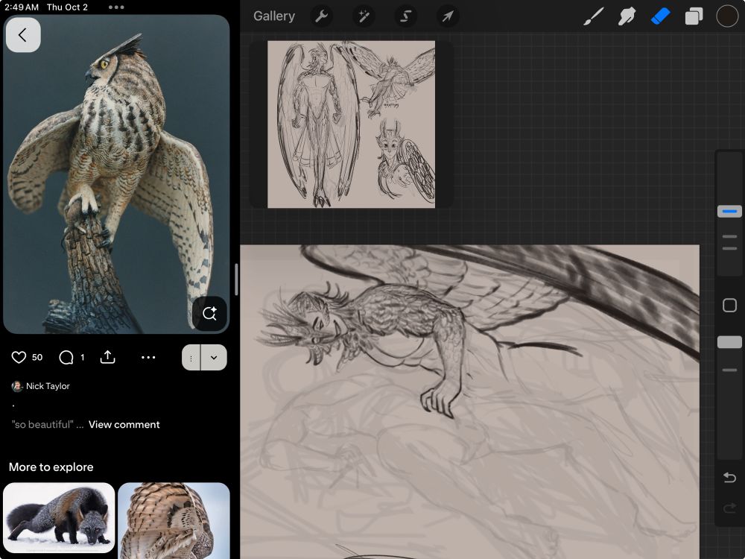Viewport: 745px width, 559px height.
Task: Open the angel sketch reference thumbnail
Action: 350,124
